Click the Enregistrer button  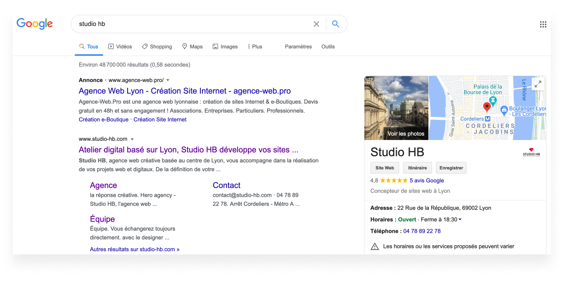[451, 168]
